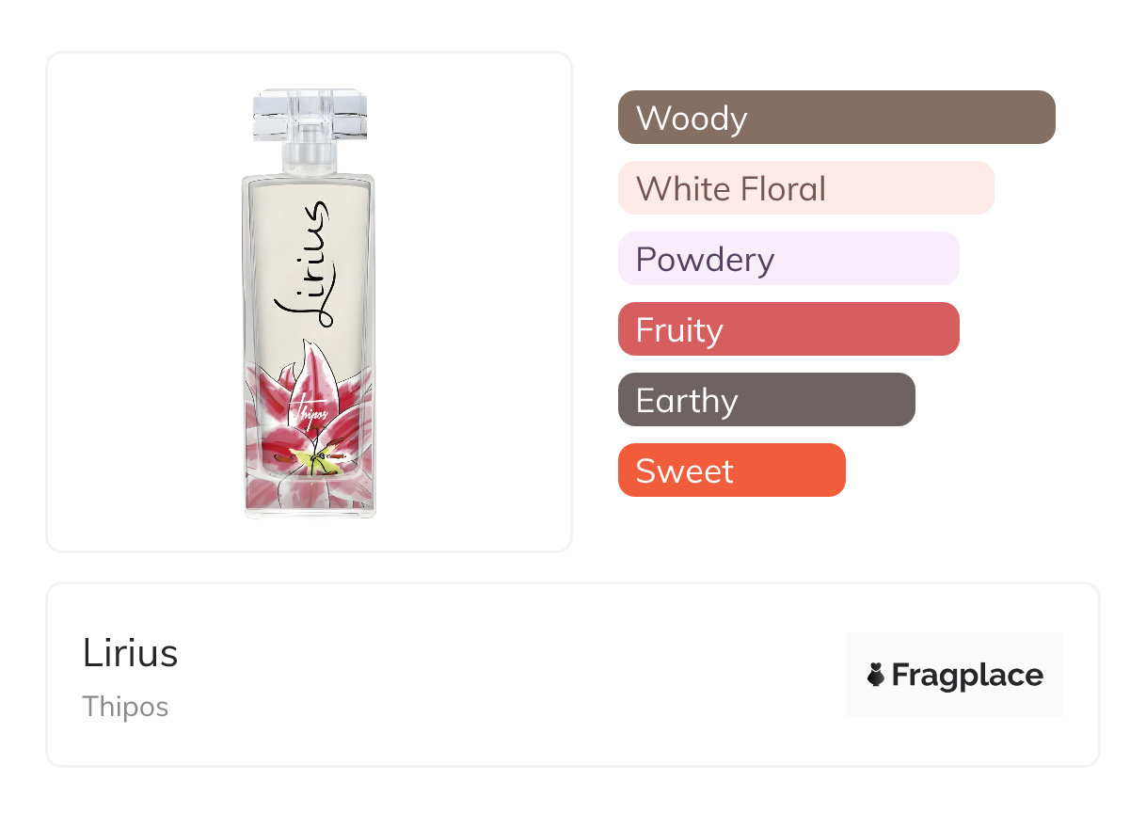Click the Fragplace wordmark text
This screenshot has width=1146, height=813.
point(967,675)
